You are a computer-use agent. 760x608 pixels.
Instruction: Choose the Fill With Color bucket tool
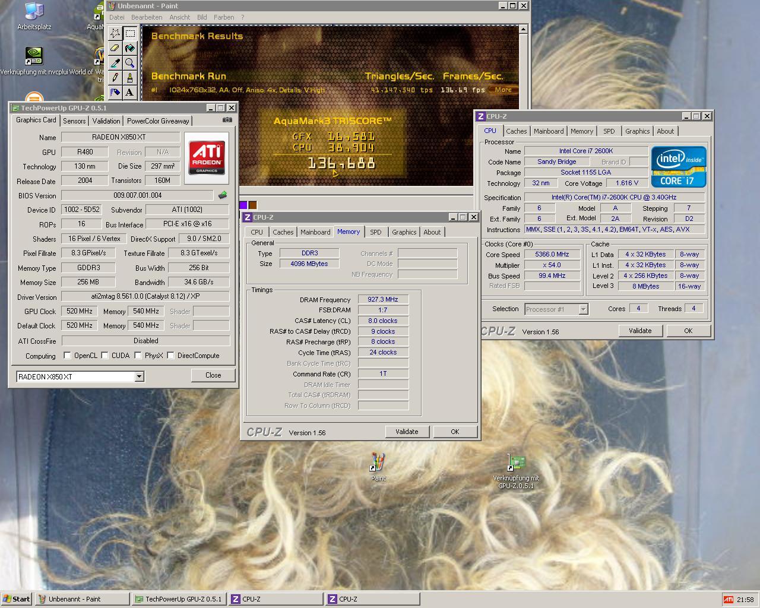(130, 48)
